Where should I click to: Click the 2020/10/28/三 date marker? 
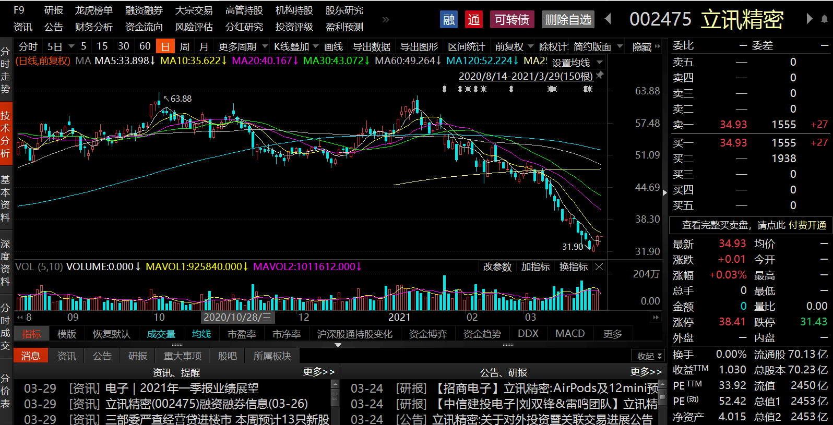[x=237, y=317]
